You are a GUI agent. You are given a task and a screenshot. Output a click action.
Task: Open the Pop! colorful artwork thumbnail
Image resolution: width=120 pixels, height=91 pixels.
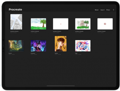[x=83, y=46]
